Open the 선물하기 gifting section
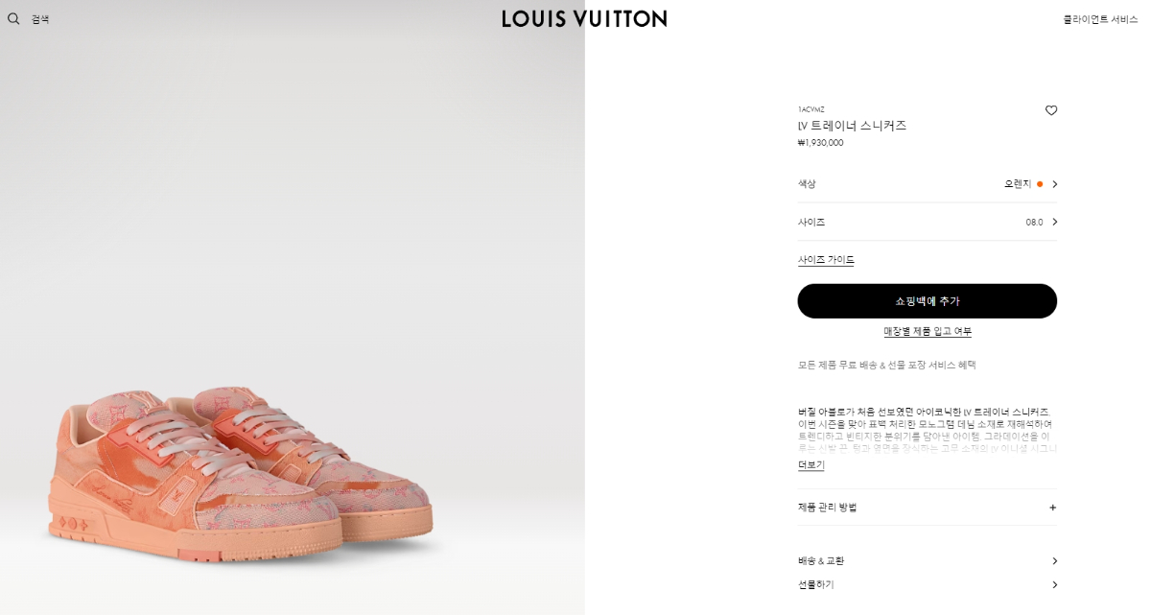This screenshot has width=1151, height=615. coord(928,584)
